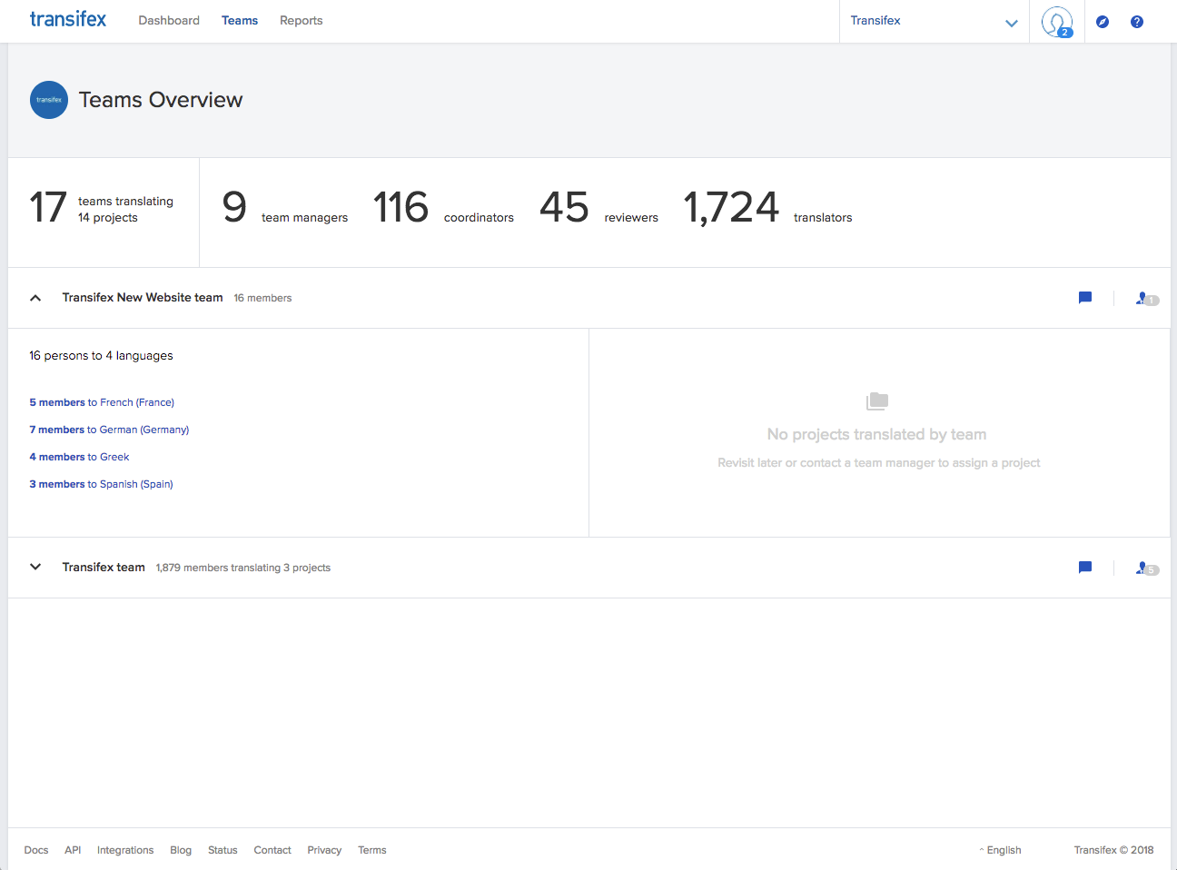Open the English language selector in footer
This screenshot has width=1177, height=870.
point(1001,850)
